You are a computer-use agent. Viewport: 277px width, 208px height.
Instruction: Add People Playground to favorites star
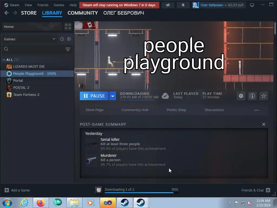point(263,96)
